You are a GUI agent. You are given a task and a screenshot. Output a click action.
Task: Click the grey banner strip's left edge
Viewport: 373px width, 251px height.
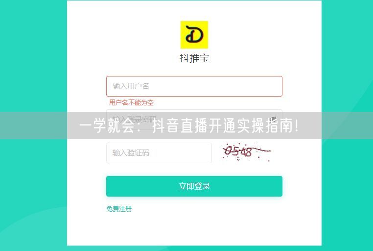click(5, 125)
